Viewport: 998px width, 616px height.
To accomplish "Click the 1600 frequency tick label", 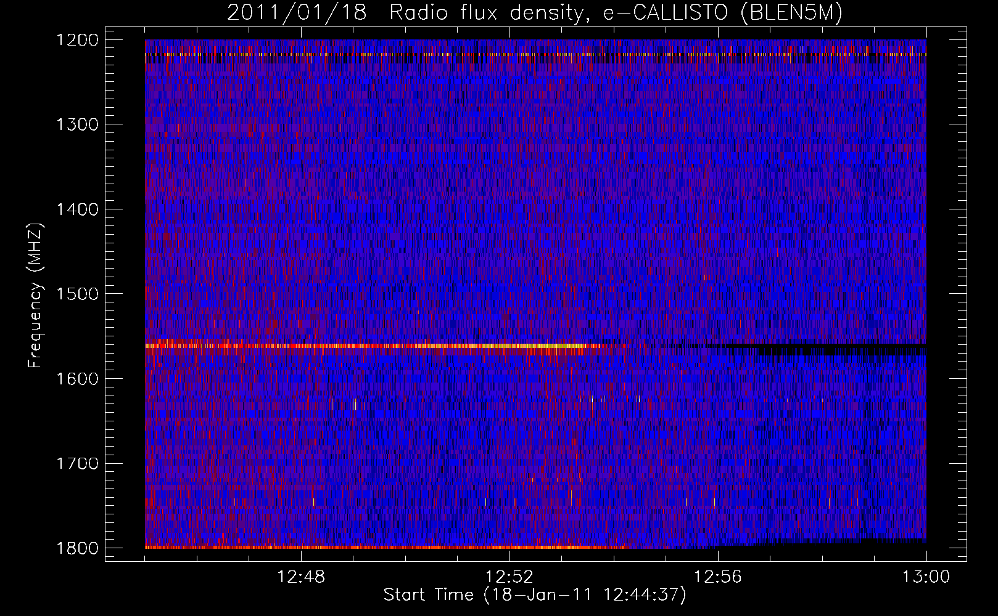I will (78, 379).
